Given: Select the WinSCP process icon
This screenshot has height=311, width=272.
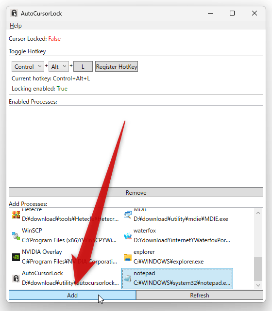Looking at the screenshot, I should tap(16, 235).
